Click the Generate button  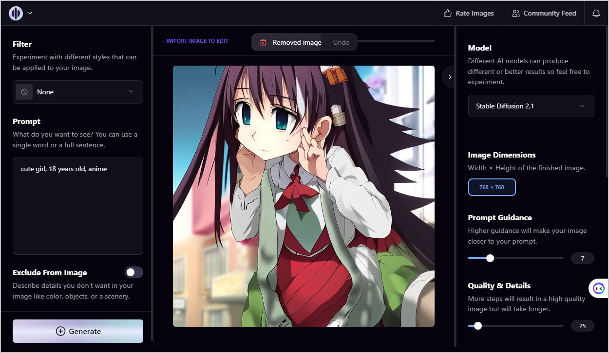pos(78,331)
